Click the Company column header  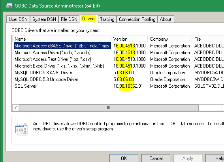170,39
